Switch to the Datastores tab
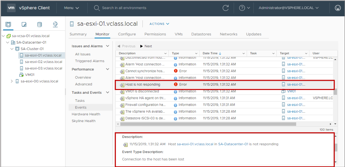This screenshot has height=167, width=345. tap(201, 34)
